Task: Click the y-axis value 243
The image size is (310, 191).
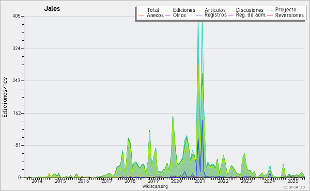Action: pyautogui.click(x=17, y=81)
